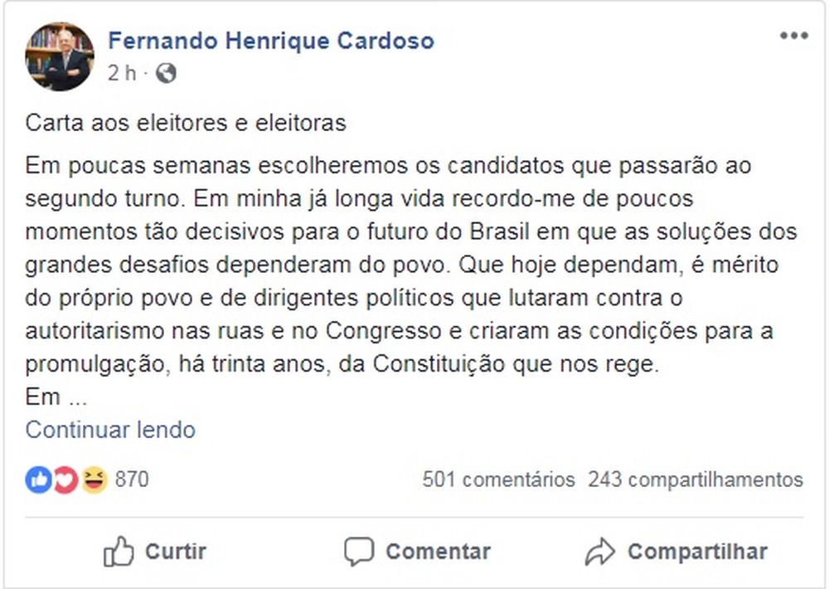This screenshot has width=829, height=589.
Task: Open the 243 compartilhamentos list
Action: 696,479
